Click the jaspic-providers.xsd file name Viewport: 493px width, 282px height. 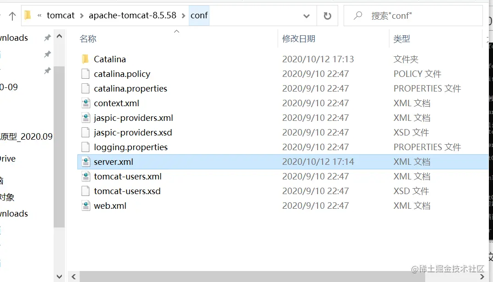[x=133, y=132]
